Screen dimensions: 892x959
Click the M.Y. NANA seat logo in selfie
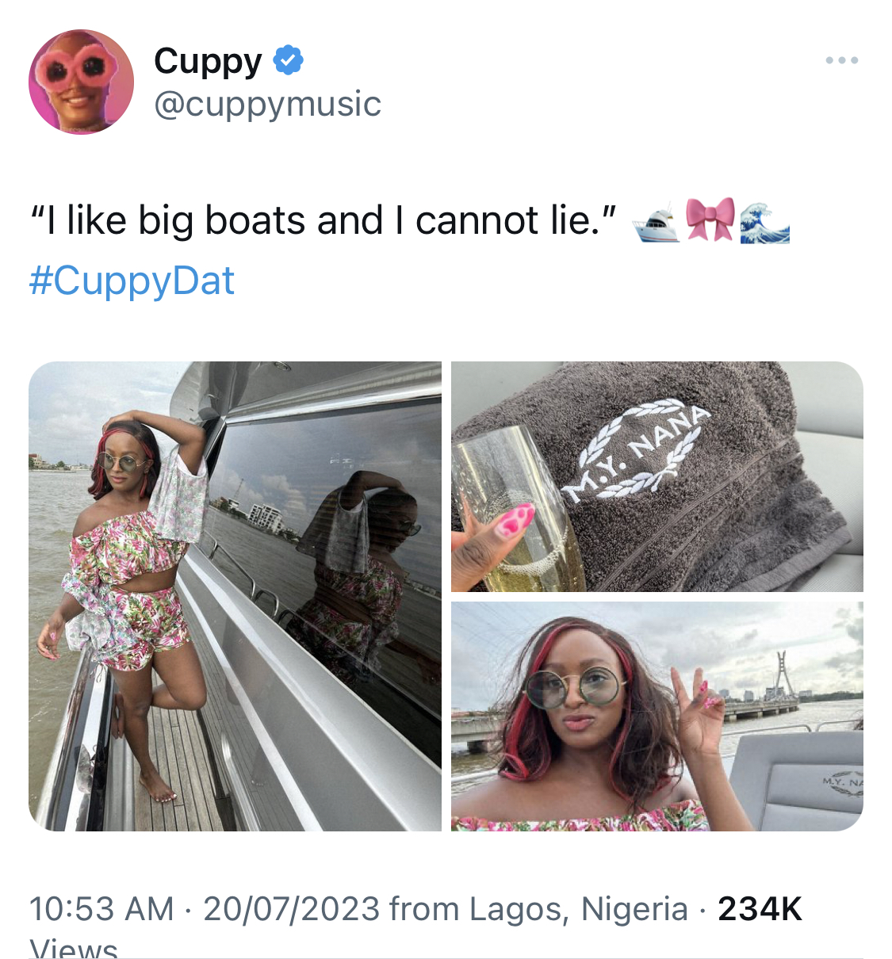842,785
